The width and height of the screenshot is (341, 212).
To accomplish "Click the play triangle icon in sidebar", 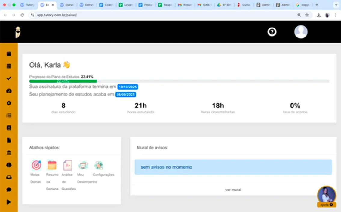I will (9, 202).
